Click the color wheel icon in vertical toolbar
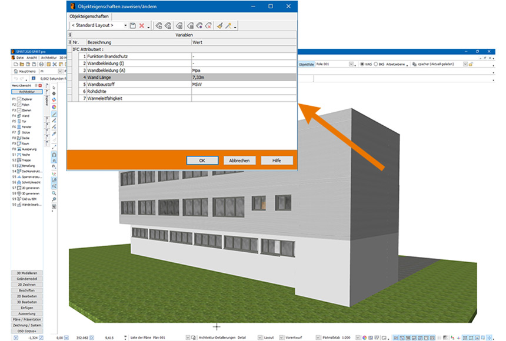The width and height of the screenshot is (506, 341). click(x=54, y=107)
